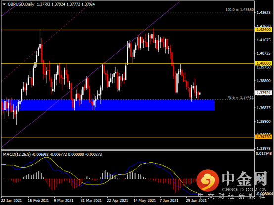Click the current price tag 1.37924
The width and height of the screenshot is (274, 205).
[x=263, y=93]
